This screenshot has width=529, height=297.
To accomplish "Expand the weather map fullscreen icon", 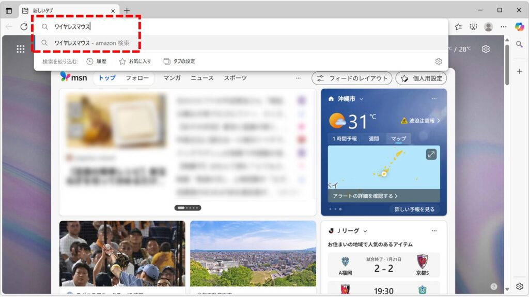I will [431, 155].
